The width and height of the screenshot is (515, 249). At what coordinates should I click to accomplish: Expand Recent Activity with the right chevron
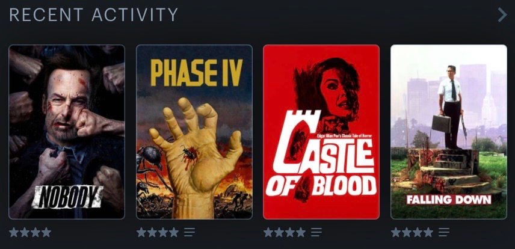(x=502, y=15)
